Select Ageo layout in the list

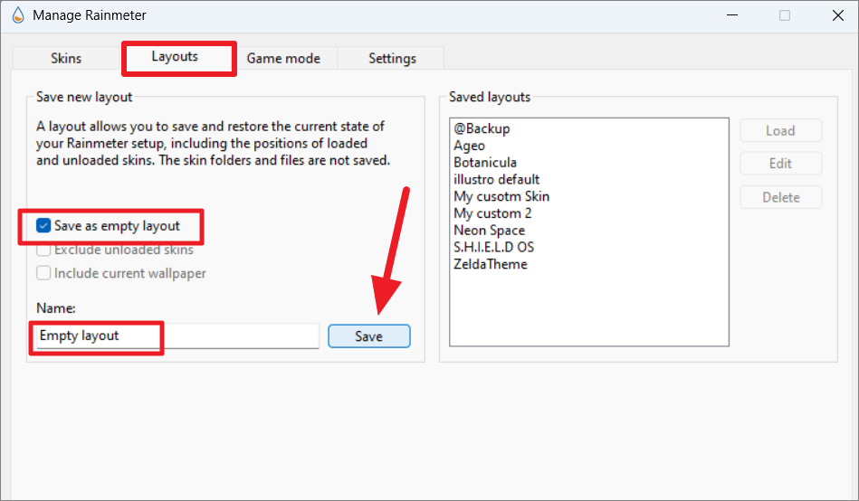(x=469, y=146)
